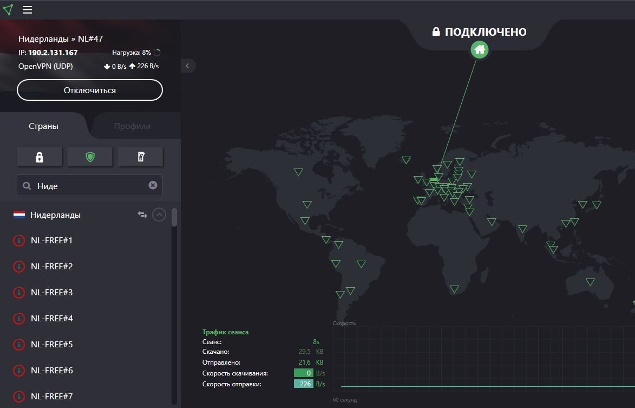Click the lock icon beside ПОДКЛЮЧЕНО
The height and width of the screenshot is (408, 635).
click(x=436, y=31)
